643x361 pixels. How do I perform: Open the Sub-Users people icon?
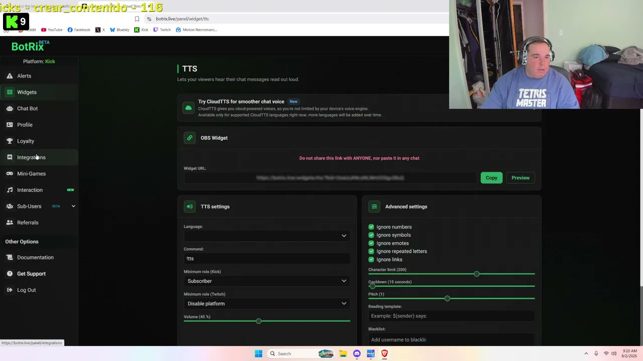[10, 206]
